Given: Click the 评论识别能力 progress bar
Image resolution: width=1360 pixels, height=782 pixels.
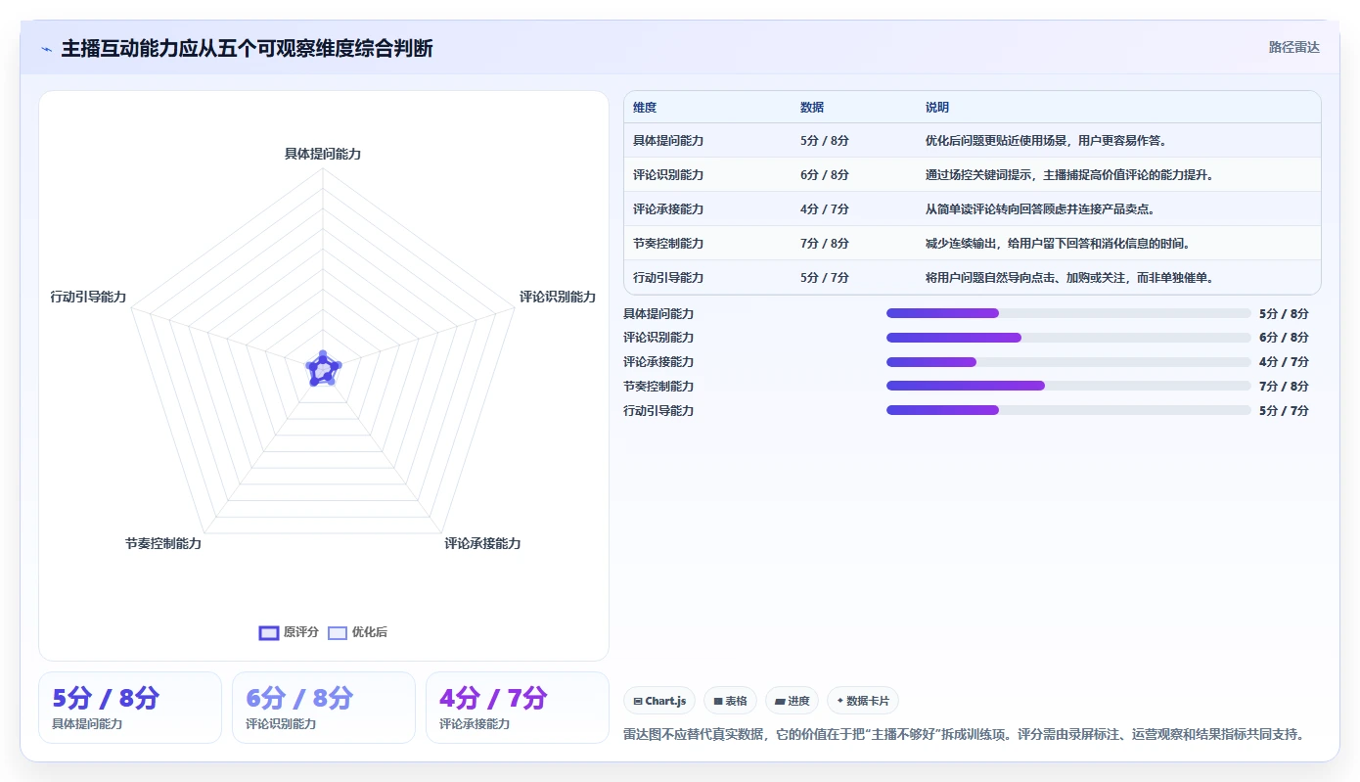Looking at the screenshot, I should tap(1068, 338).
